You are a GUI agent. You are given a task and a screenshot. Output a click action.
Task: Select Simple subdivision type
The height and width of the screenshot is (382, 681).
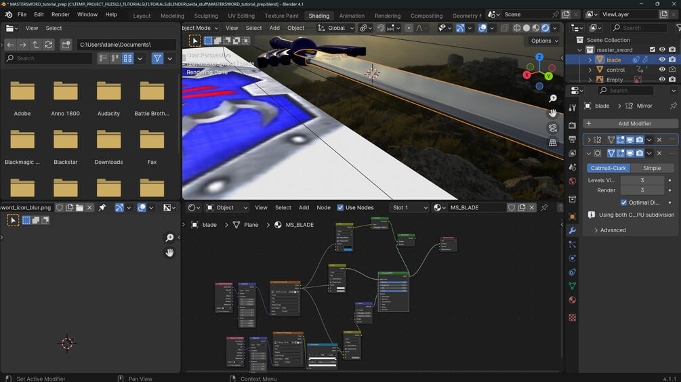(x=652, y=168)
